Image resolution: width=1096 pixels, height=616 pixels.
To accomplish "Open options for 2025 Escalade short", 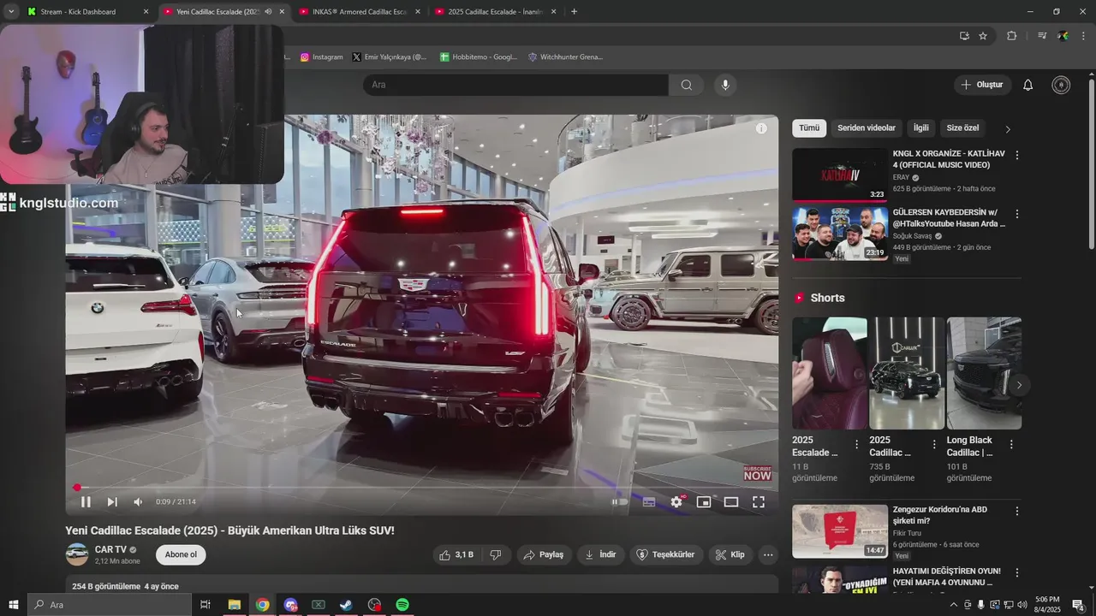I will point(857,445).
